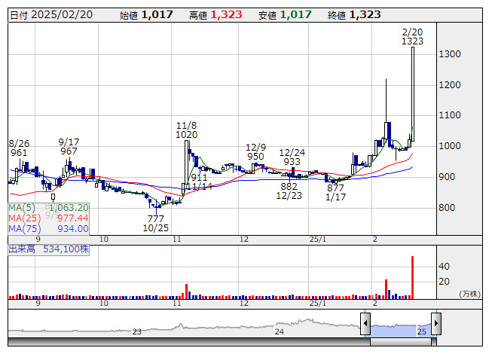This screenshot has width=492, height=354.
Task: Click the tallest red volume bar
Action: coord(412,278)
